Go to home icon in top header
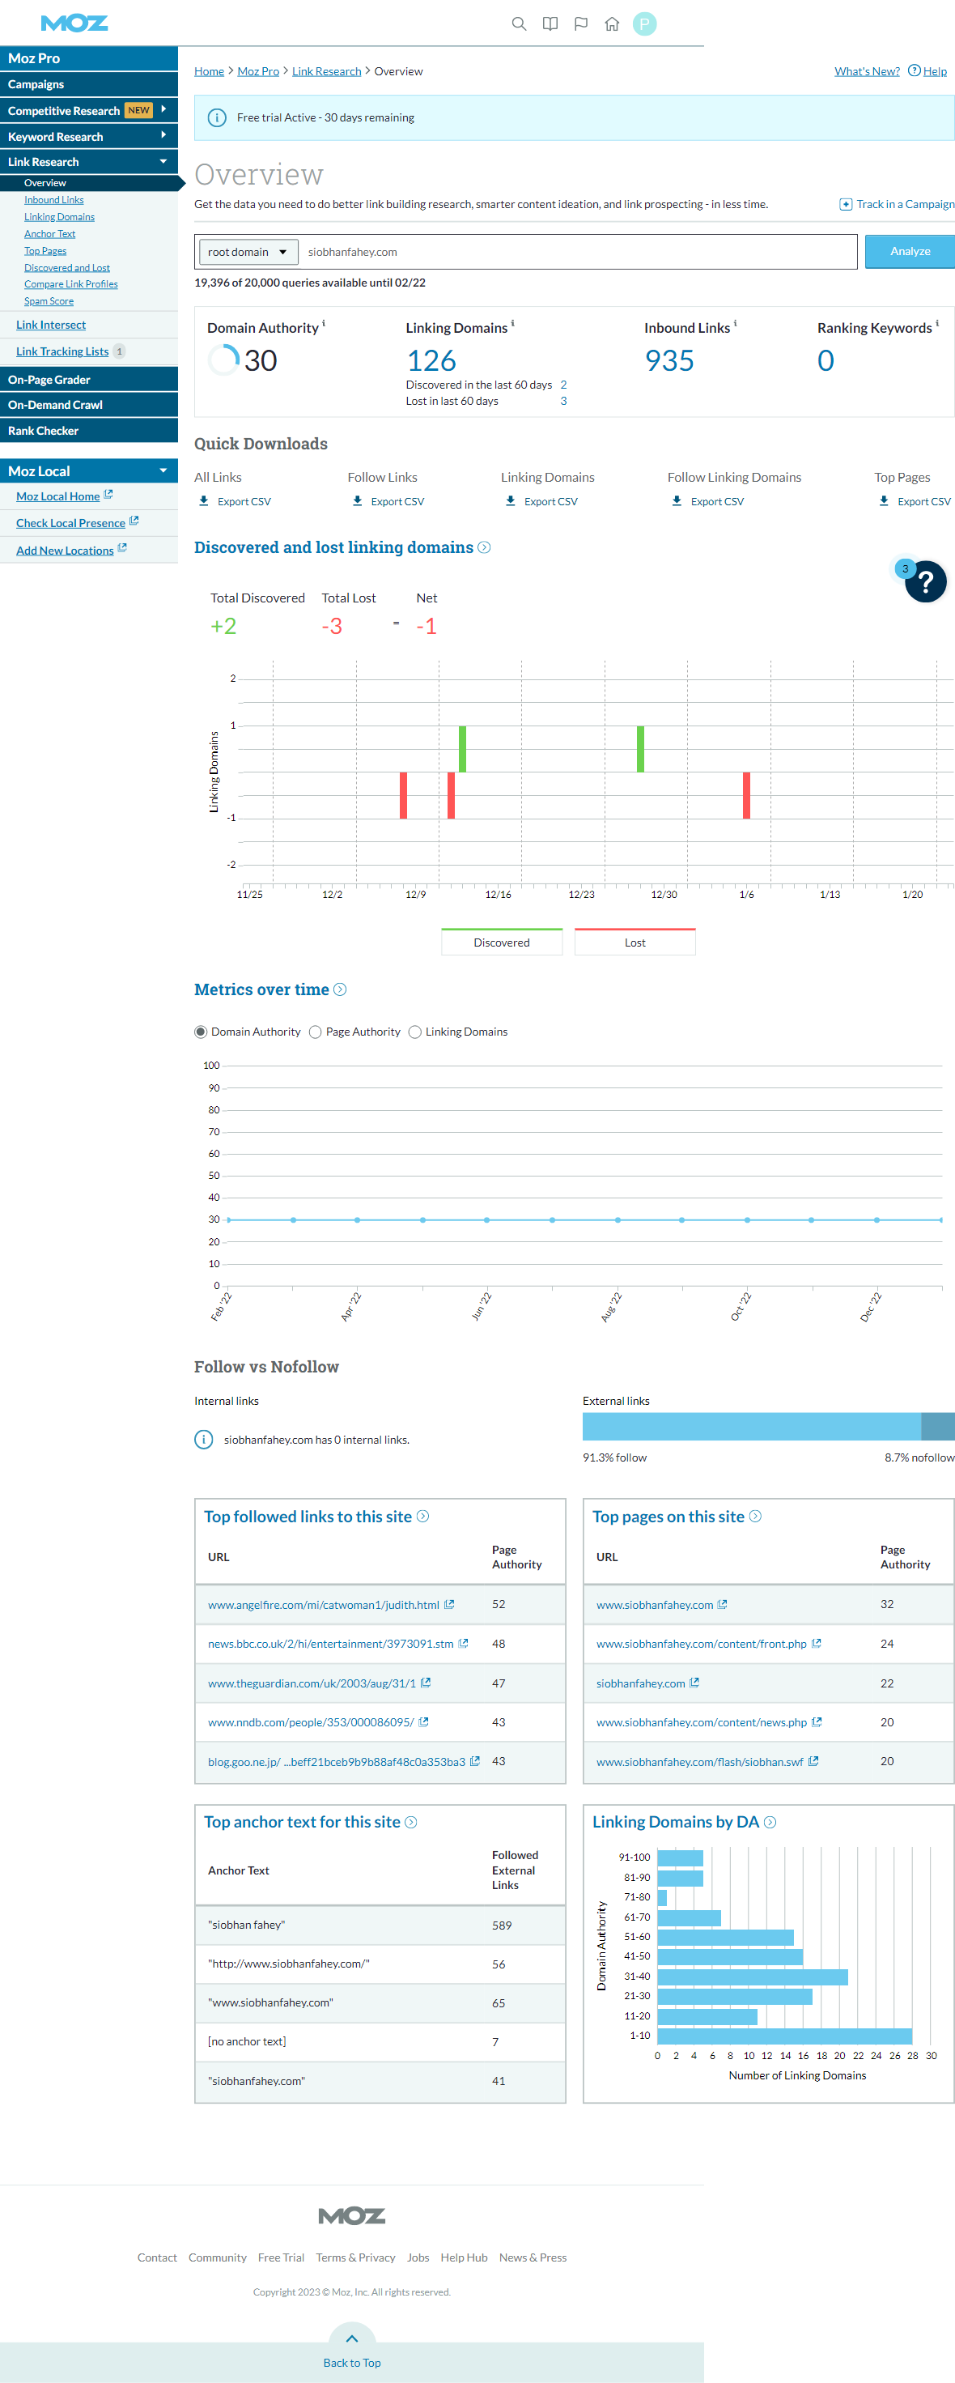This screenshot has height=2383, width=955. pos(612,24)
